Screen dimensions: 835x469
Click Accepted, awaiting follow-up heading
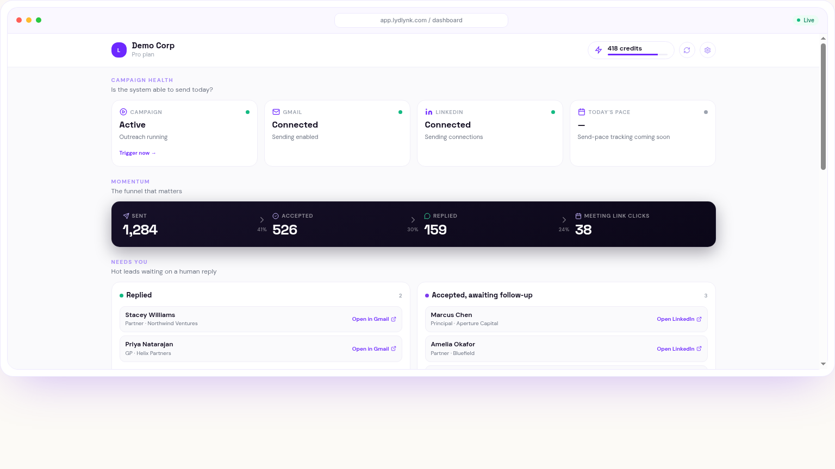[482, 295]
